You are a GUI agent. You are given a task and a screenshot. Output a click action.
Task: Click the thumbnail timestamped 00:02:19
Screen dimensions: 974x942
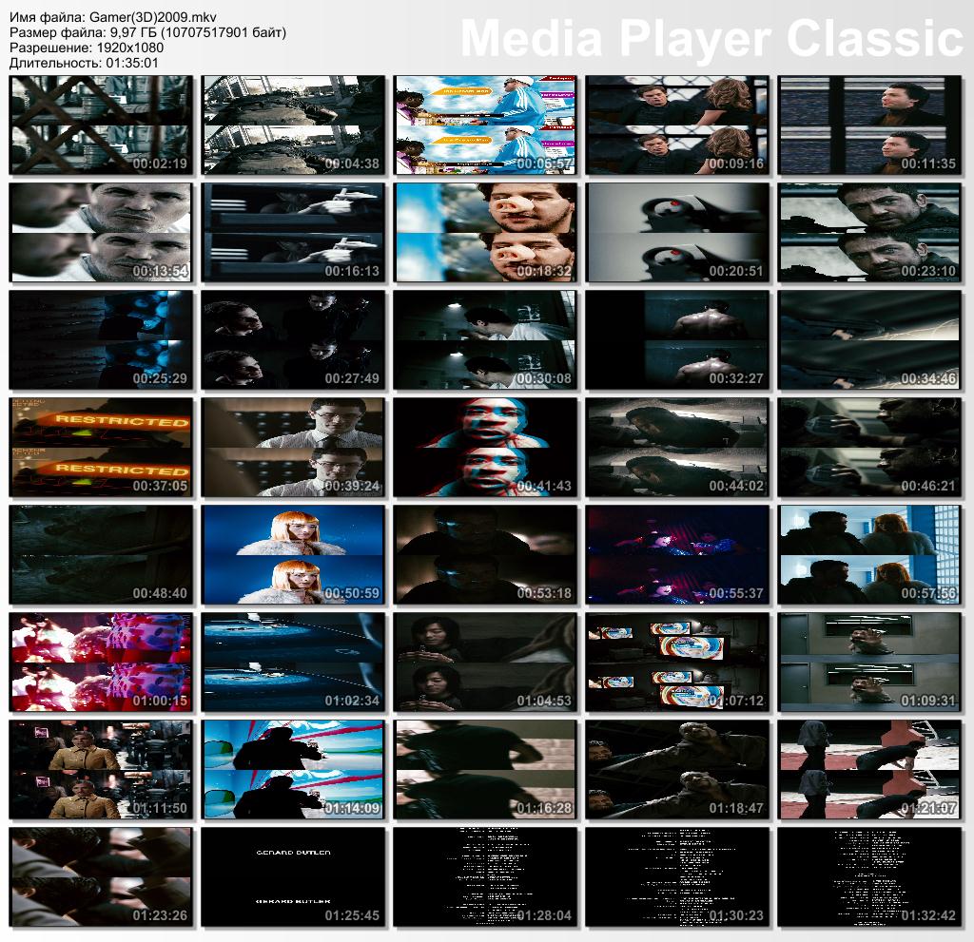100,125
